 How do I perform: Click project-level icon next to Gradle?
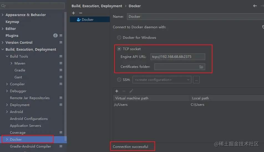61,70
